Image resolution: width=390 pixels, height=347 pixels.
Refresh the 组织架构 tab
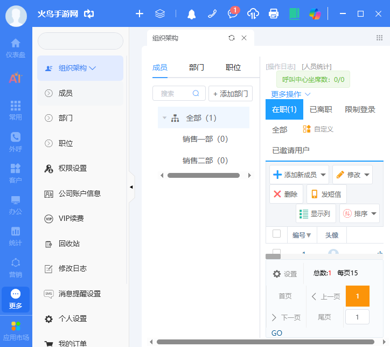232,38
